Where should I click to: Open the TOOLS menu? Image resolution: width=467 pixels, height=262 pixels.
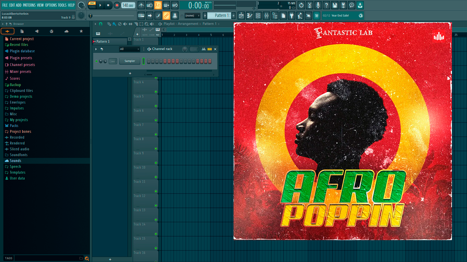(x=62, y=5)
